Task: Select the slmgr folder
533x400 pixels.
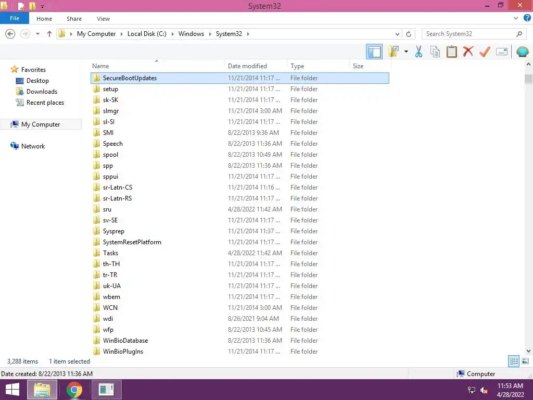Action: (239, 111)
